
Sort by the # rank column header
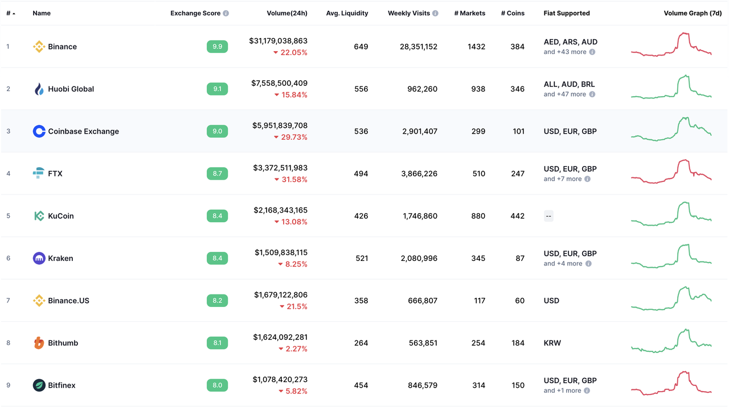tap(11, 13)
